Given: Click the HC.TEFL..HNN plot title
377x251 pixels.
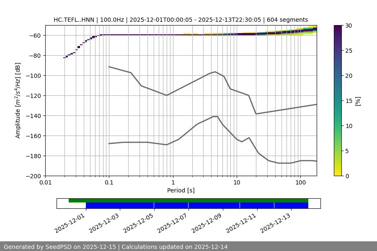Looking at the screenshot, I should point(181,20).
